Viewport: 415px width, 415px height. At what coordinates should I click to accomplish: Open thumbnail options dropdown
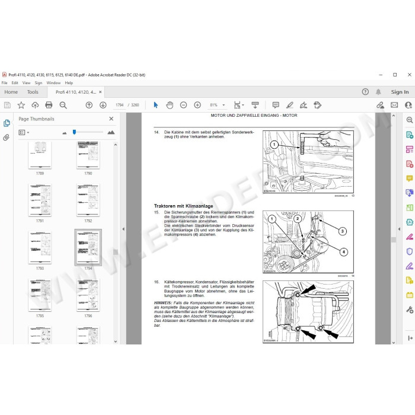tap(24, 132)
